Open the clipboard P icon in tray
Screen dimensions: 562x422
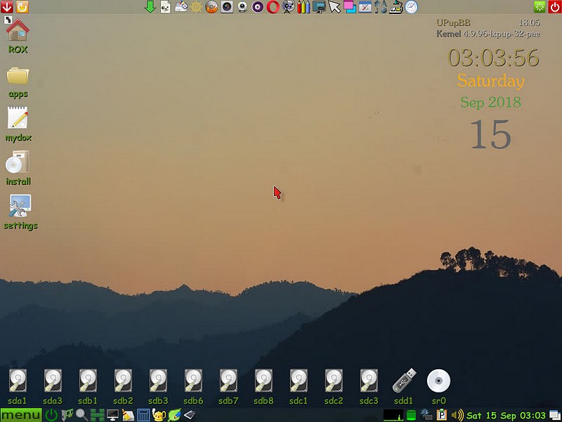(442, 416)
